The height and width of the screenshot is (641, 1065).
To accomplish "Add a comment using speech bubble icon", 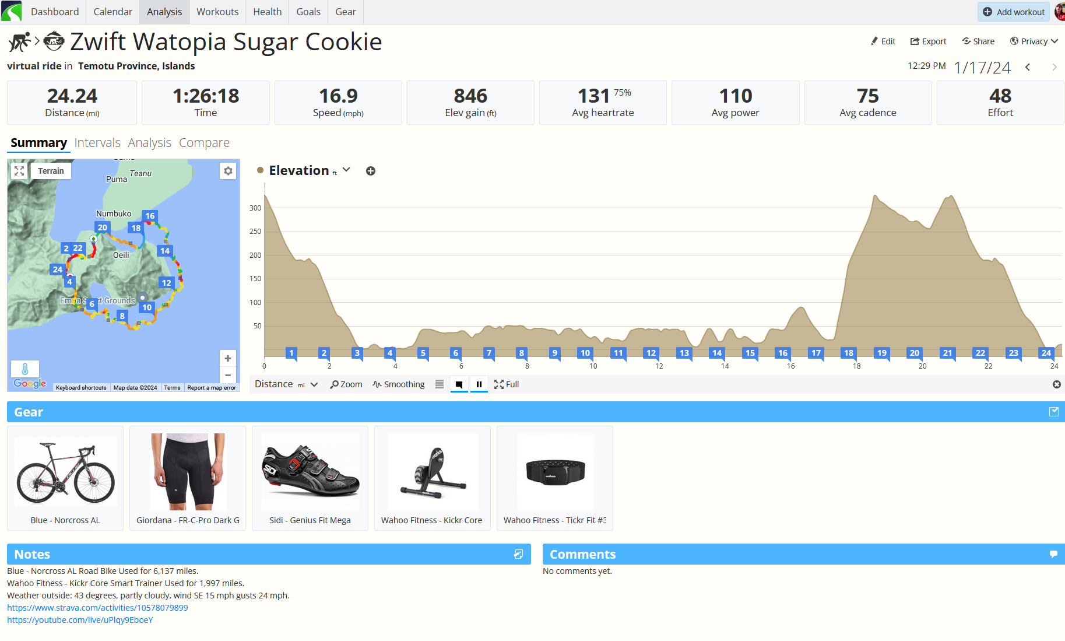I will coord(1053,554).
